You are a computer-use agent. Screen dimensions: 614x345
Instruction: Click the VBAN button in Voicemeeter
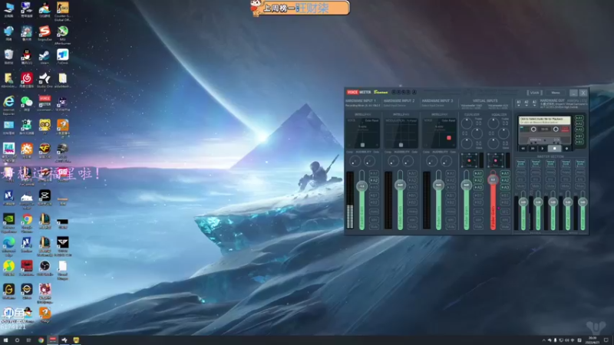click(x=534, y=93)
